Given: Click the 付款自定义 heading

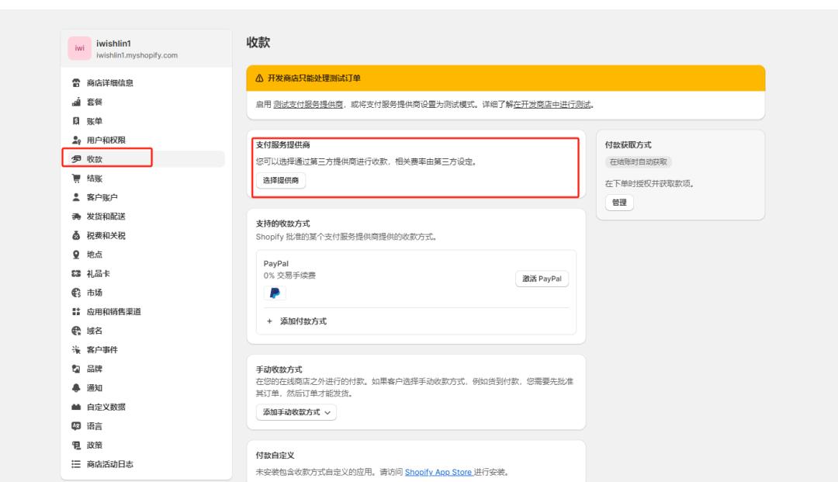Looking at the screenshot, I should (275, 456).
